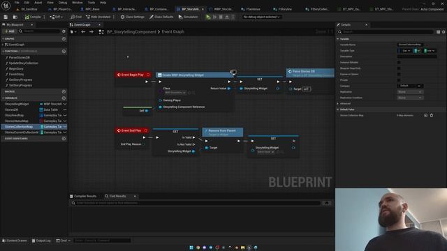Open the debug object selector dropdown
This screenshot has width=447, height=251.
pyautogui.click(x=261, y=17)
